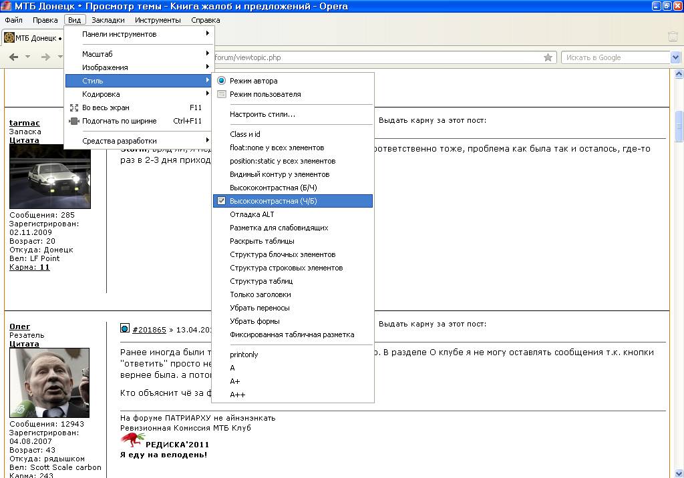Open the Google search engine dropdown

point(675,57)
